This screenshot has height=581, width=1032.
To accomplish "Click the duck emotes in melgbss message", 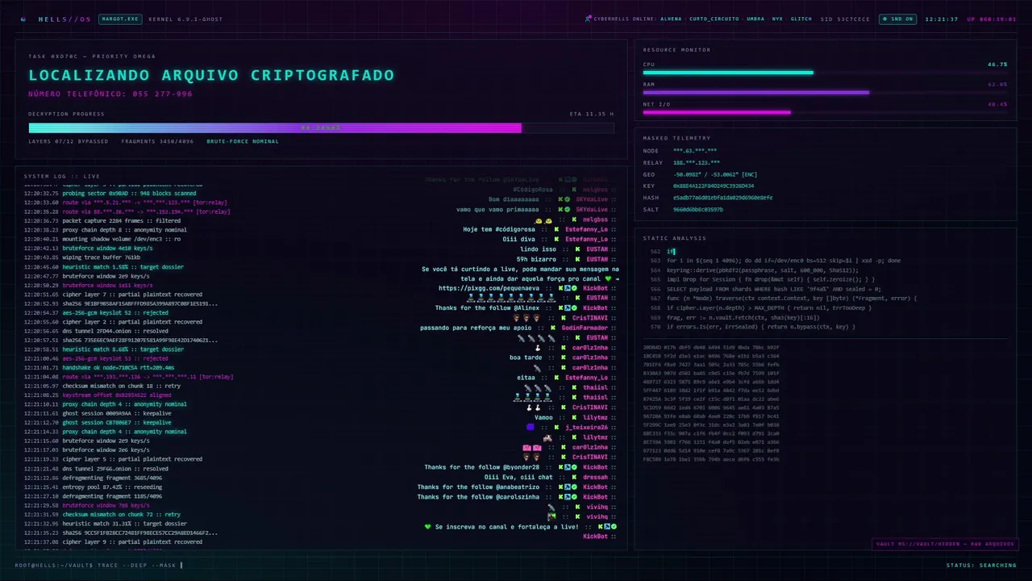I will click(543, 219).
